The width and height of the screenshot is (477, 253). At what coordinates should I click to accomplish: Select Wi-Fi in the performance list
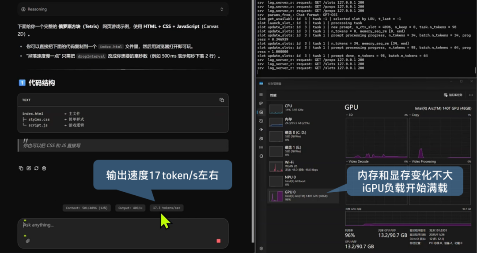coord(303,166)
